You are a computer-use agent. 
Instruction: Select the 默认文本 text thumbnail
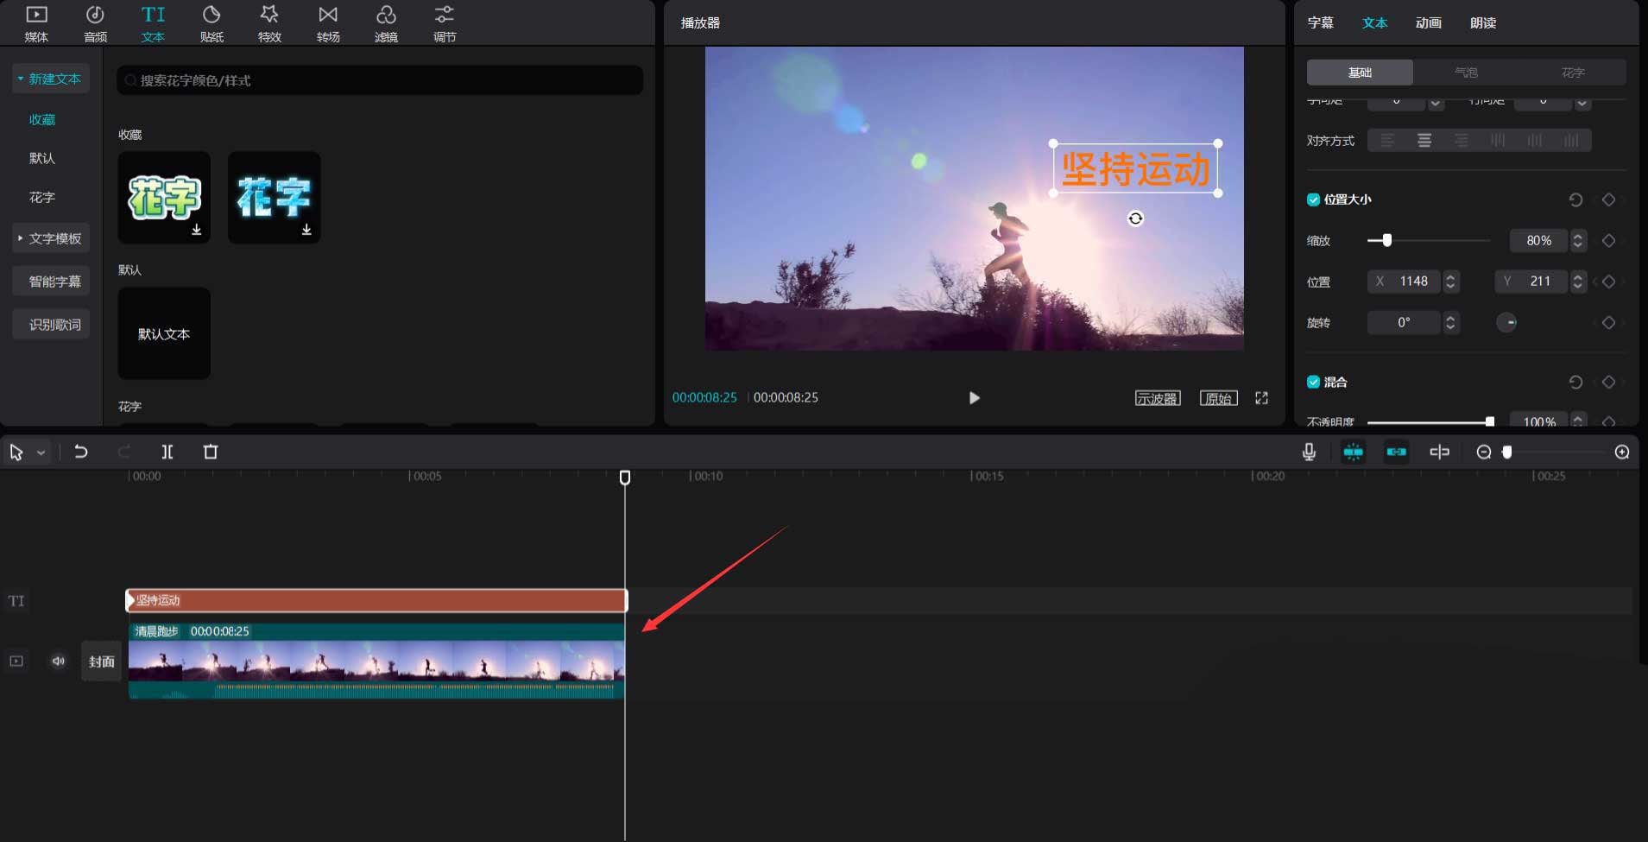pyautogui.click(x=163, y=332)
